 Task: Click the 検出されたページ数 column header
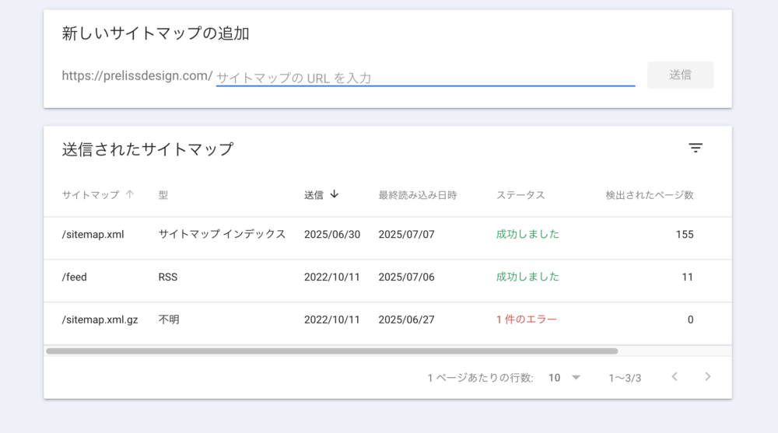pos(650,195)
